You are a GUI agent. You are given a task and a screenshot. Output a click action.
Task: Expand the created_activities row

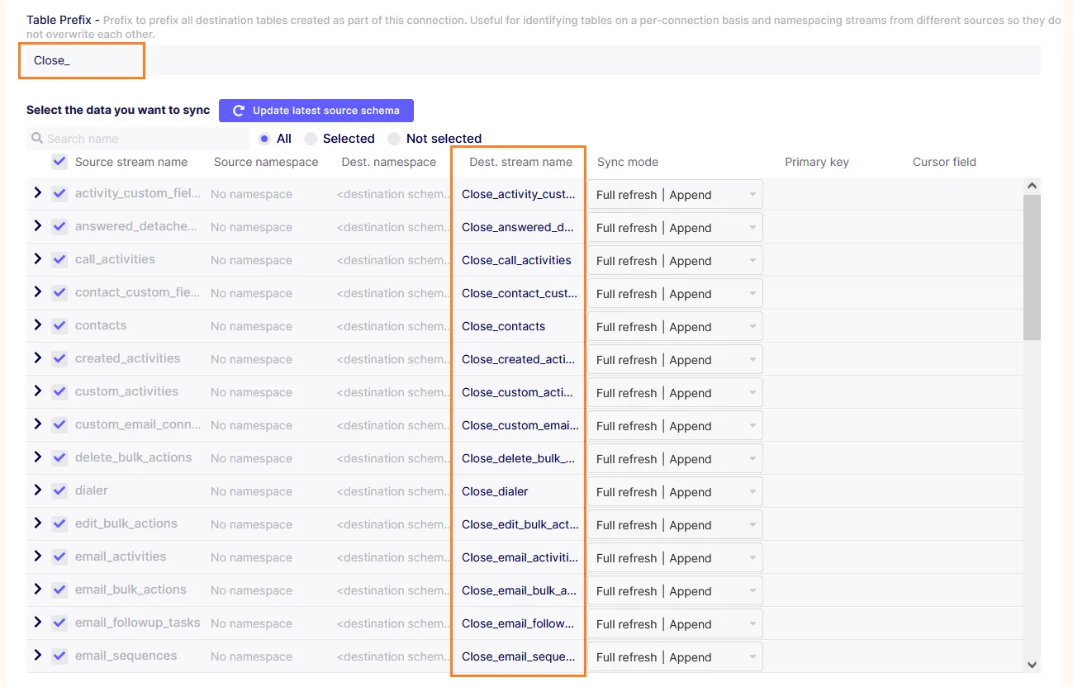37,358
